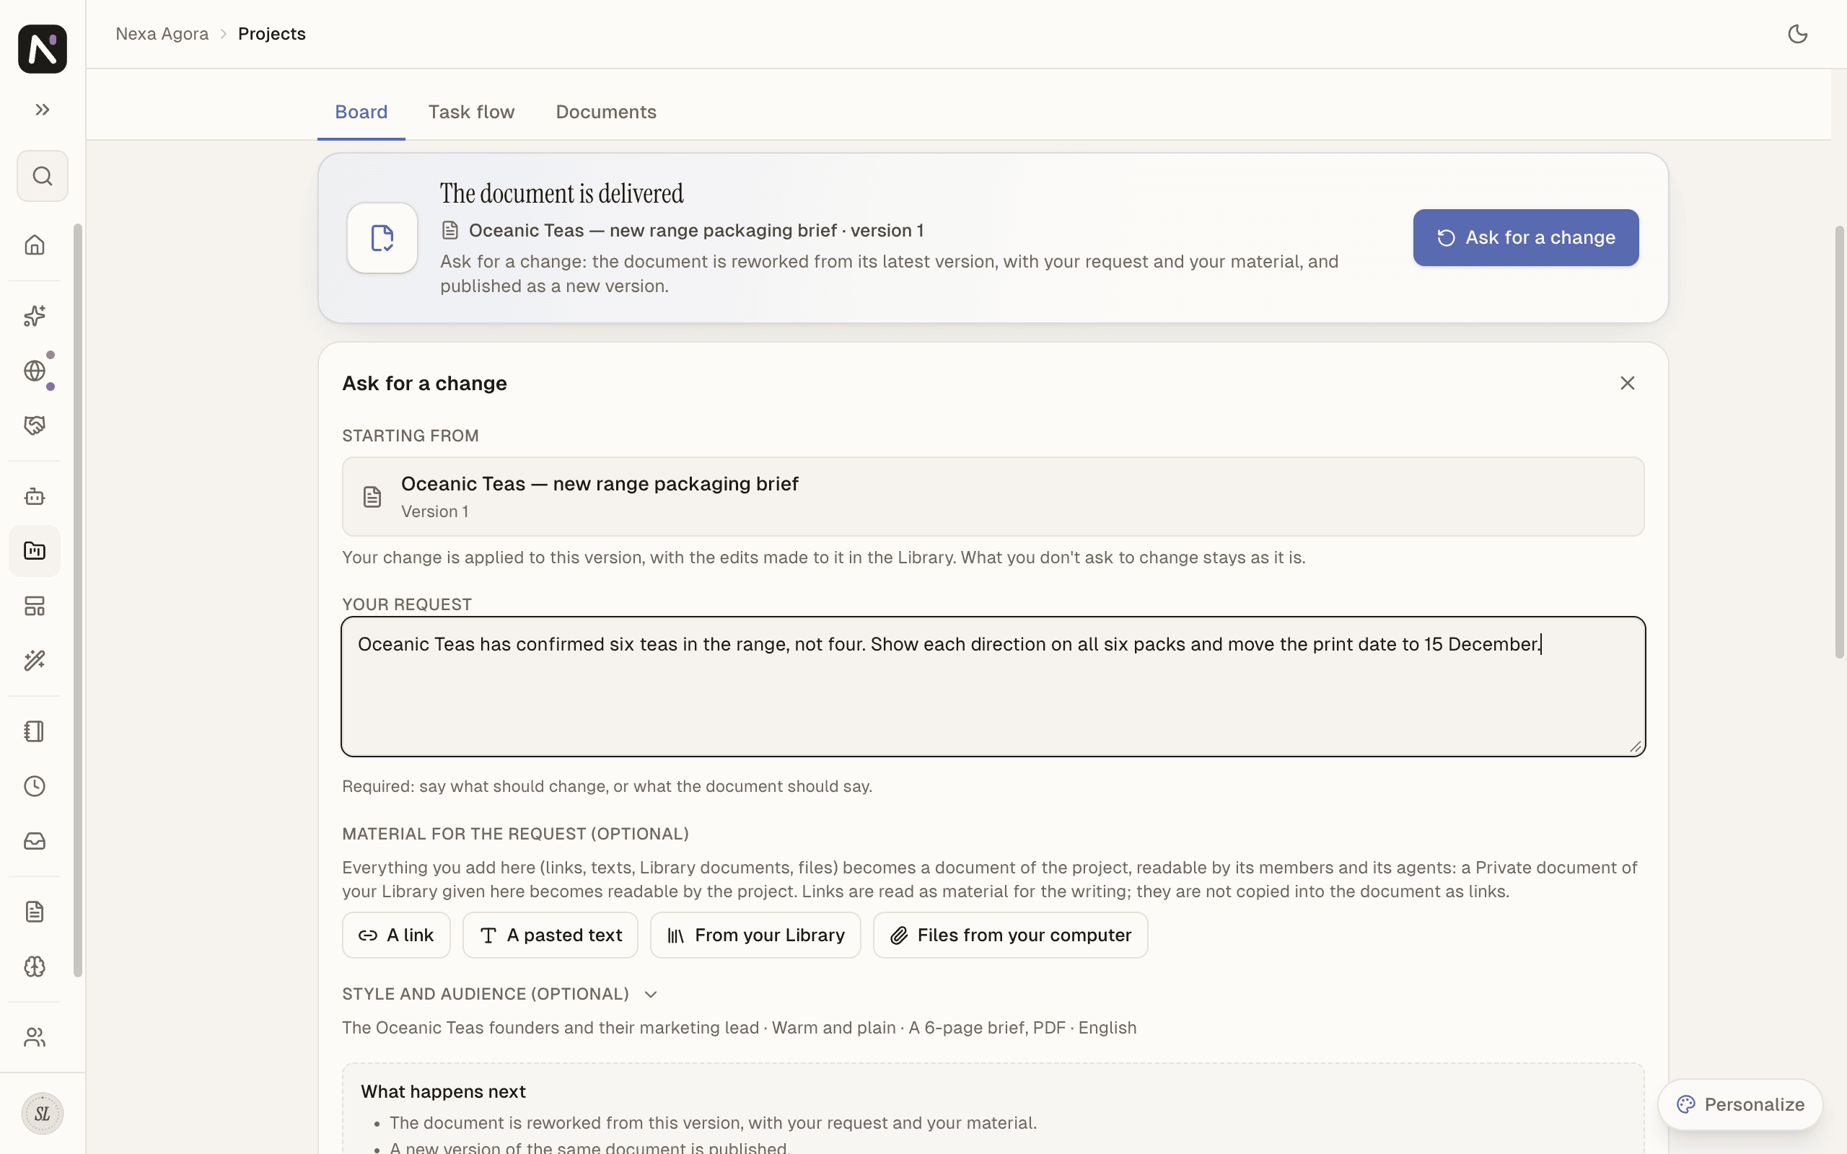
Task: Click the Ask for a change button
Action: tap(1526, 237)
